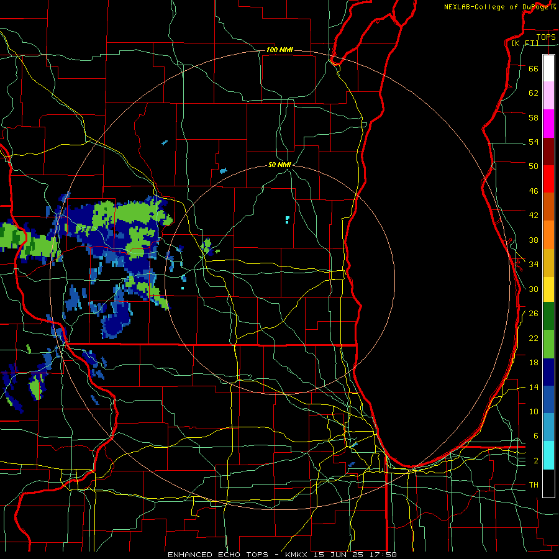
Task: Pick the dark orange legend swatch
Action: point(548,207)
